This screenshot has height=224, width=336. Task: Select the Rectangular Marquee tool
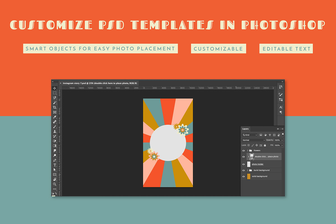pyautogui.click(x=55, y=93)
